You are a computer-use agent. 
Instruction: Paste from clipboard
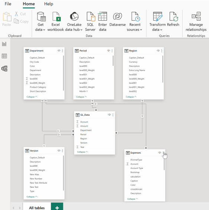click(7, 19)
